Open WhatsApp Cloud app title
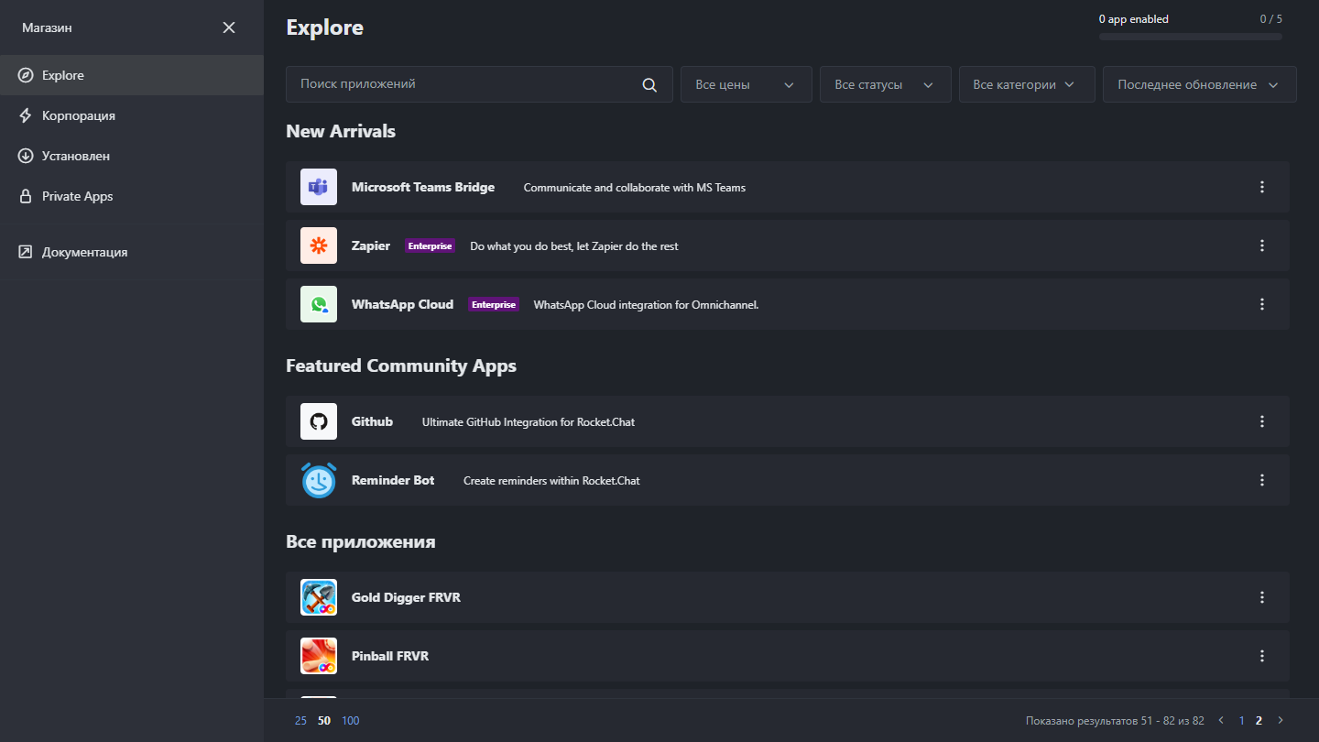Screen dimensions: 1319x742 tap(402, 304)
